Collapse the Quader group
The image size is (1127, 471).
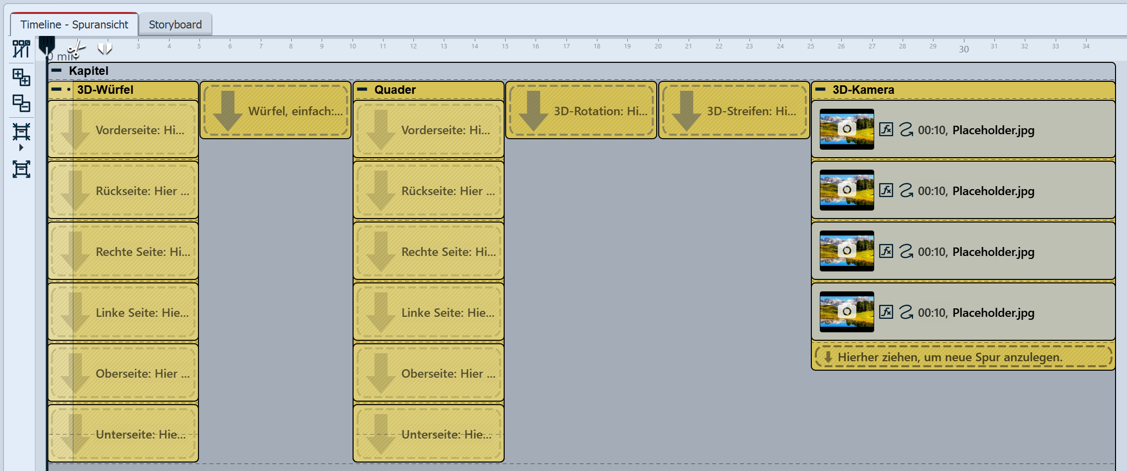pyautogui.click(x=363, y=90)
